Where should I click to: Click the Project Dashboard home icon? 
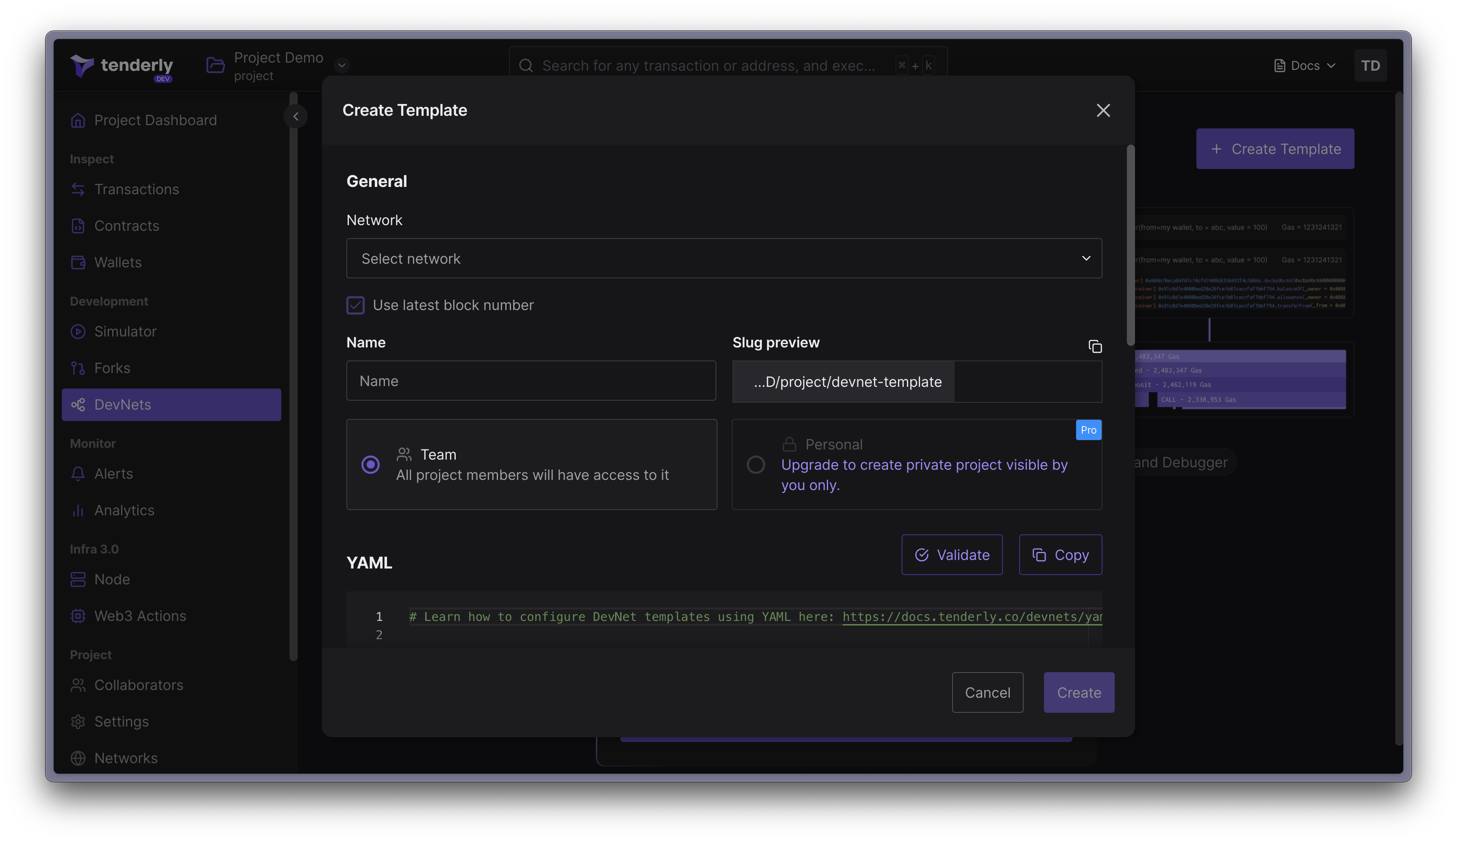[78, 120]
